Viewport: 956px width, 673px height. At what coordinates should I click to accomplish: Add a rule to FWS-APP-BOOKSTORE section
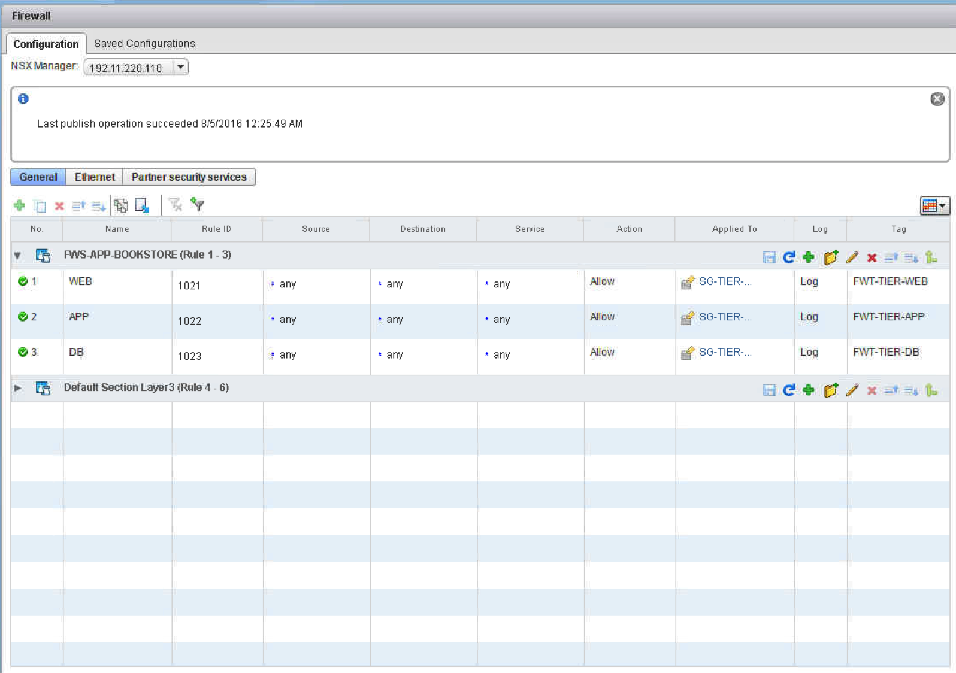coord(809,257)
